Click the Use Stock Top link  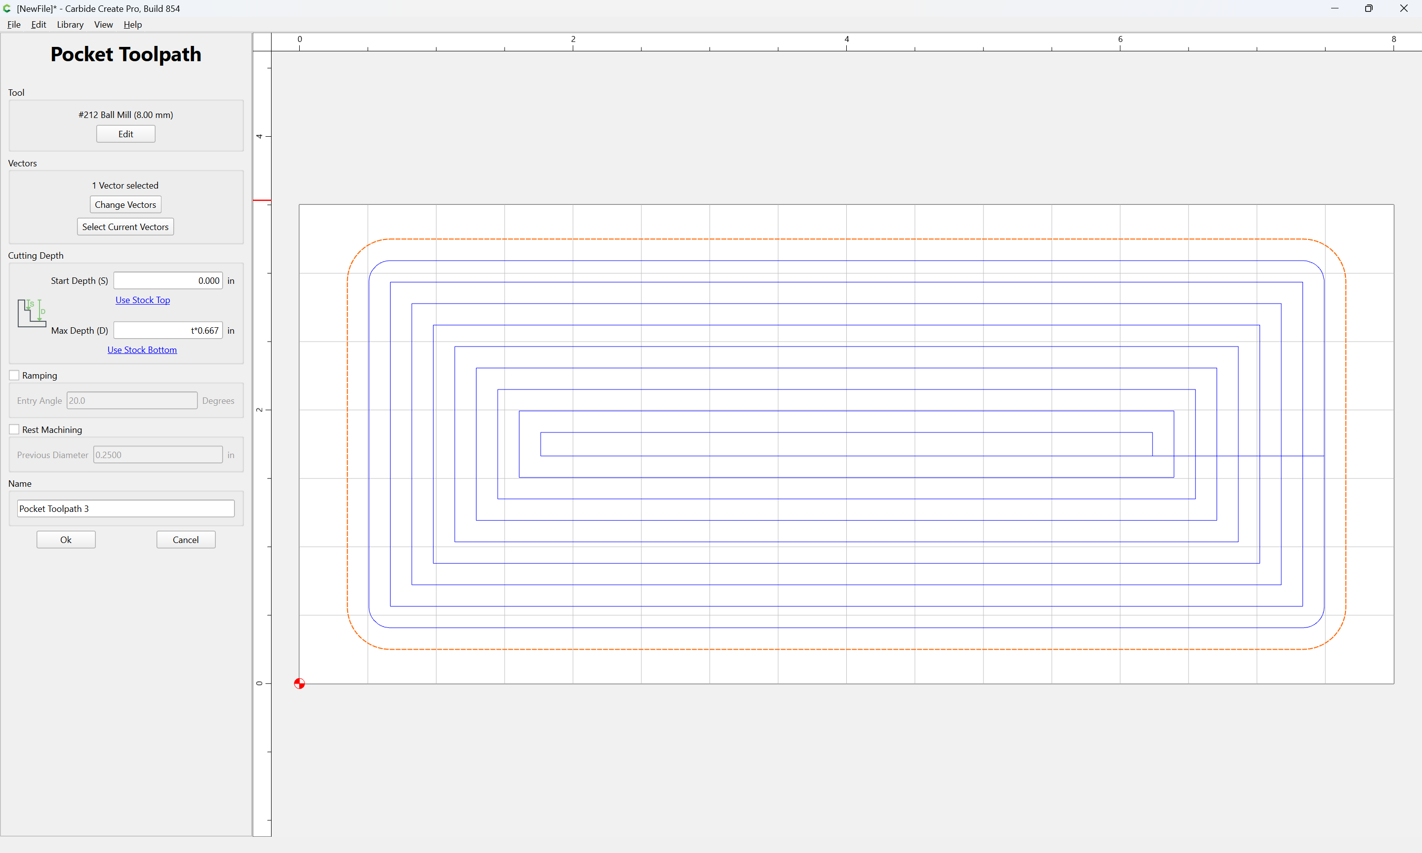[x=143, y=300]
